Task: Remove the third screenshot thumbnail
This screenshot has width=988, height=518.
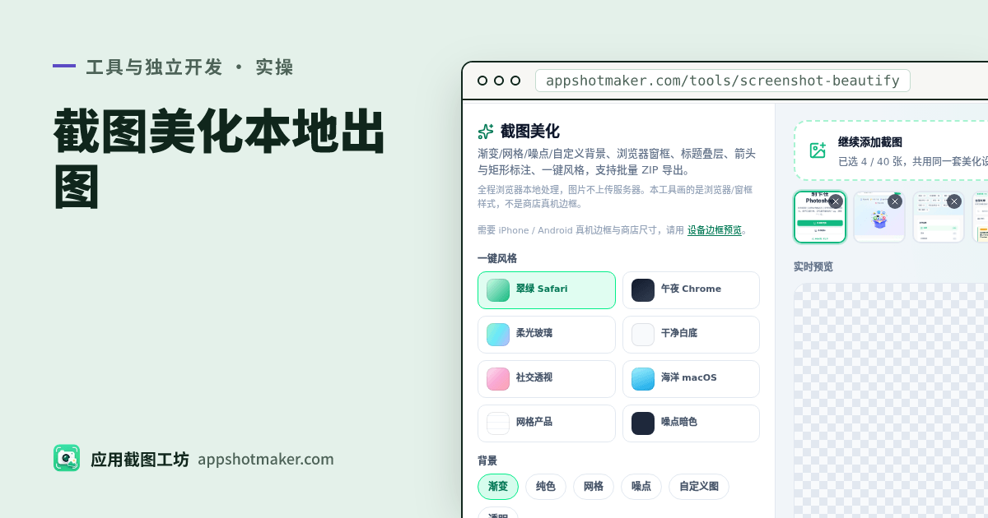Action: [x=954, y=201]
